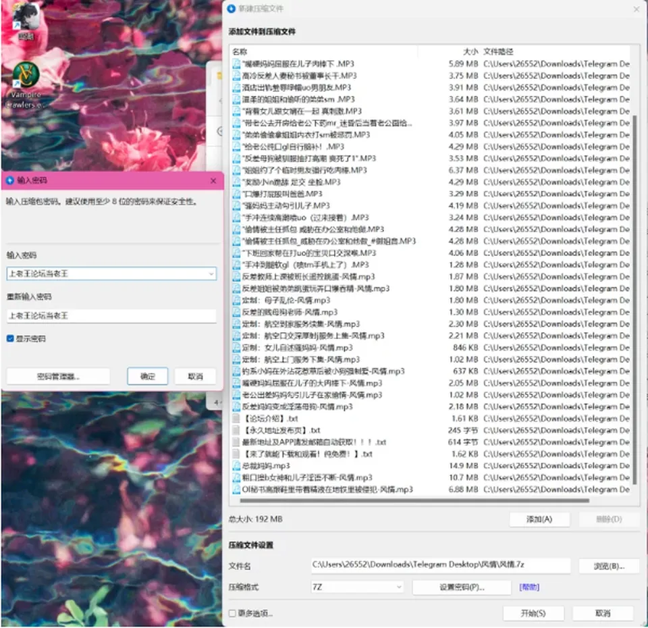Click the MP3 icon on the 5.89 MB row
Screen dimensions: 648x628
236,63
